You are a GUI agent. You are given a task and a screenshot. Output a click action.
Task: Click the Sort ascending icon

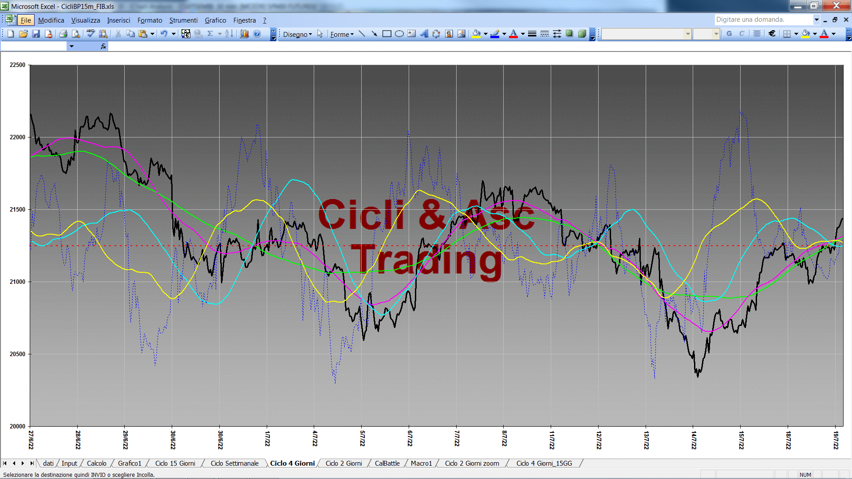pyautogui.click(x=229, y=34)
